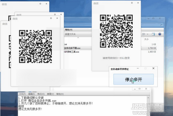Minimize the Notepad window
The width and height of the screenshot is (173, 116).
click(x=135, y=89)
